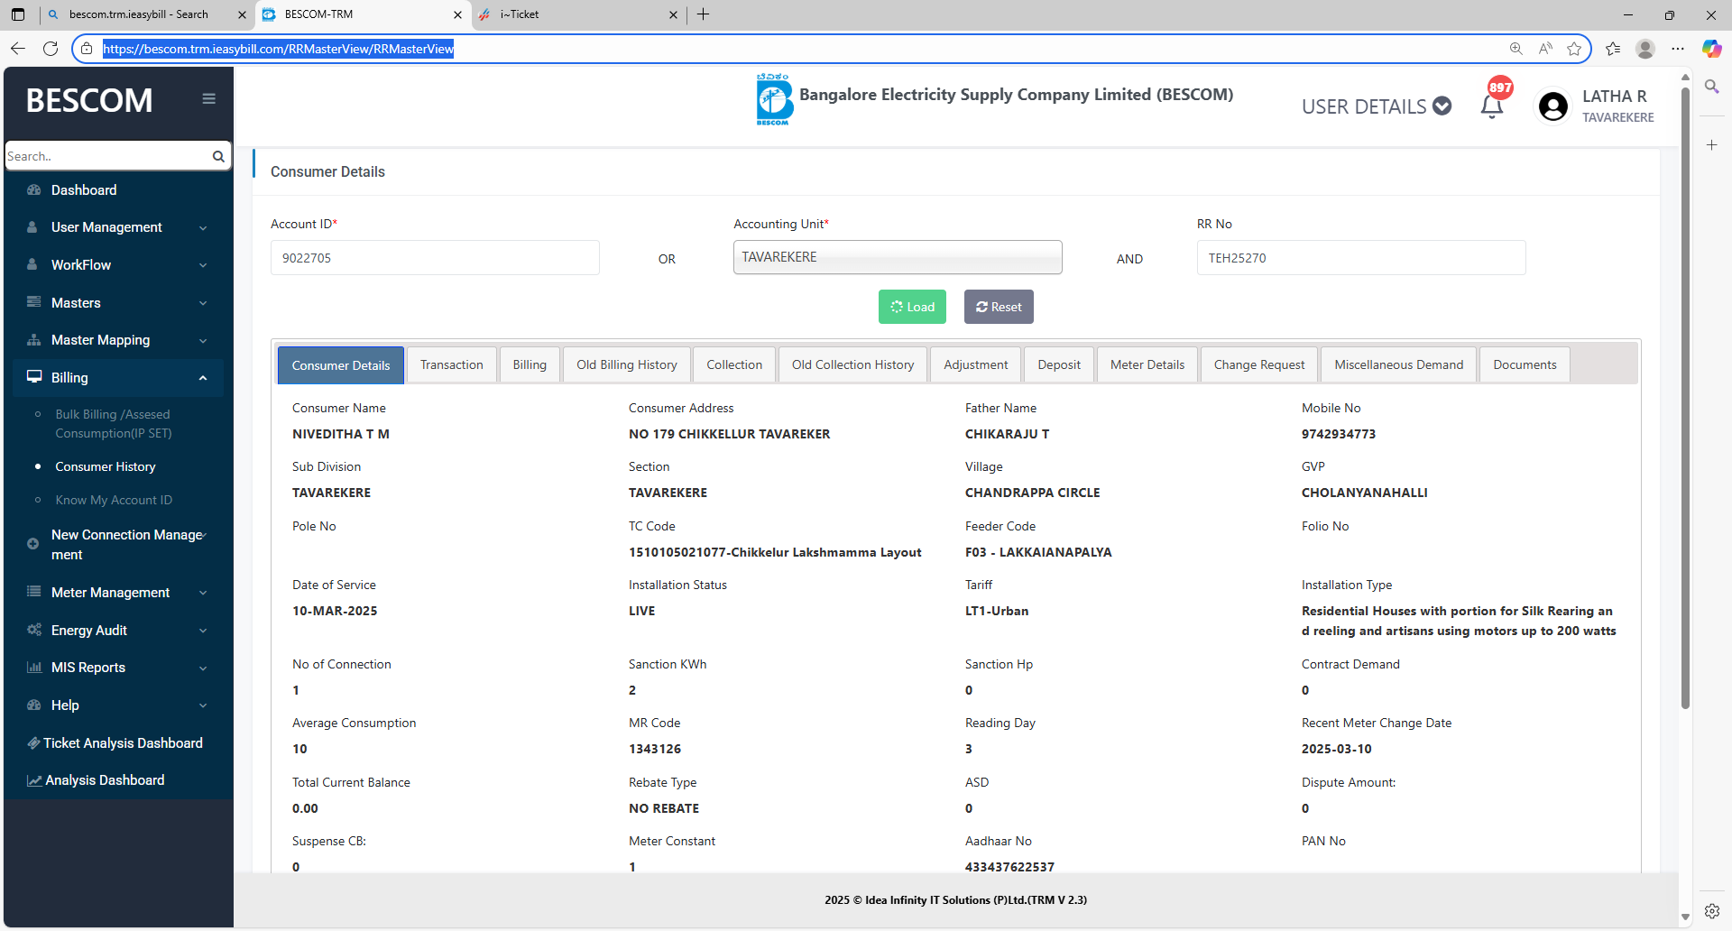The height and width of the screenshot is (931, 1732).
Task: View site information lock icon
Action: pos(87,49)
